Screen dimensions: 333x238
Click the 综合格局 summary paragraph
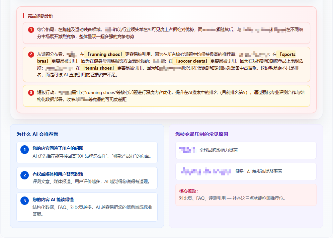click(170, 33)
